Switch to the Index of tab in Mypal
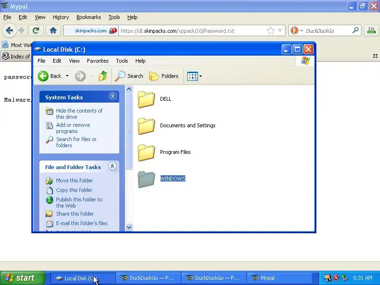The width and height of the screenshot is (380, 285). point(16,57)
